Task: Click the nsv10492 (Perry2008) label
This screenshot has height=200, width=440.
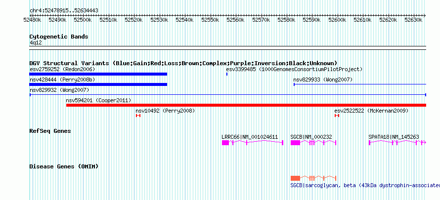Action: tap(165, 111)
